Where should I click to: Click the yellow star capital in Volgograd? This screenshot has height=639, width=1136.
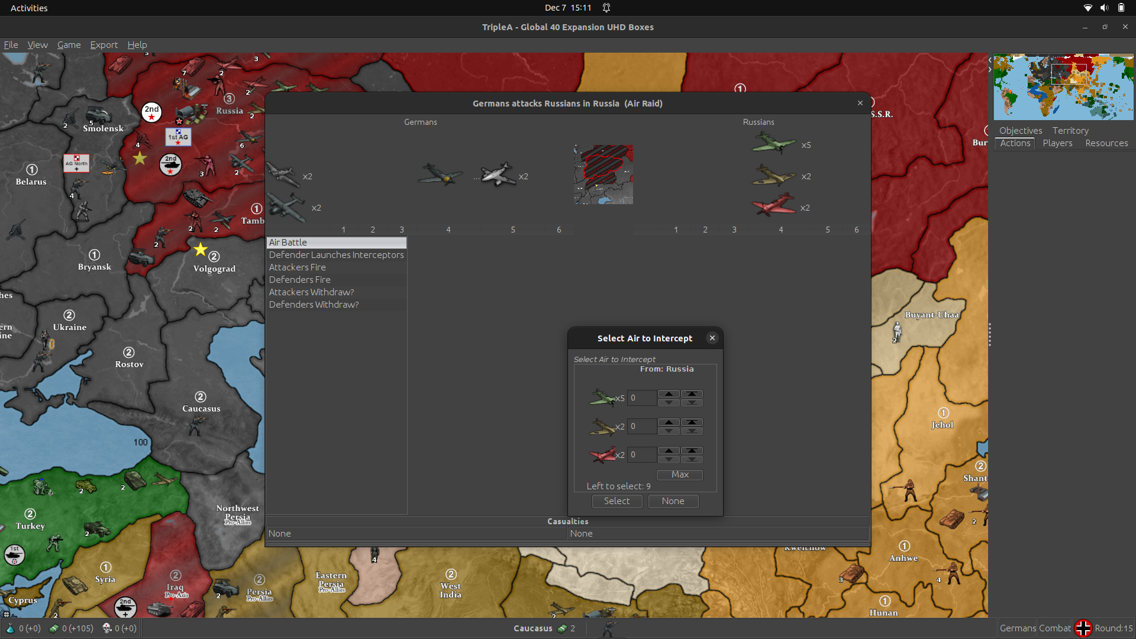pyautogui.click(x=201, y=249)
